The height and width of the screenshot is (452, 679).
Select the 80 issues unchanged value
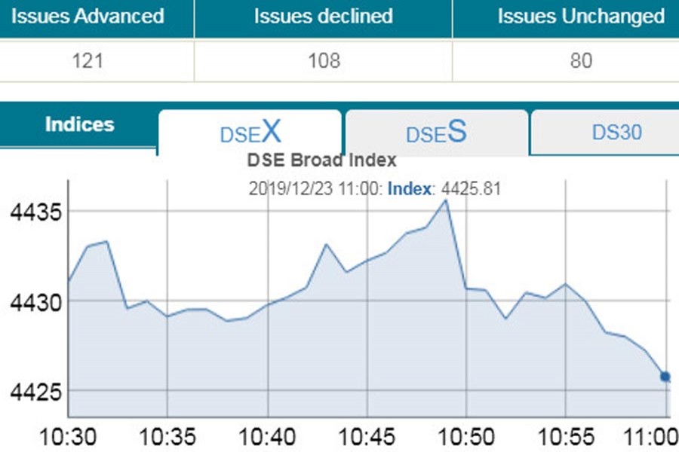point(581,60)
